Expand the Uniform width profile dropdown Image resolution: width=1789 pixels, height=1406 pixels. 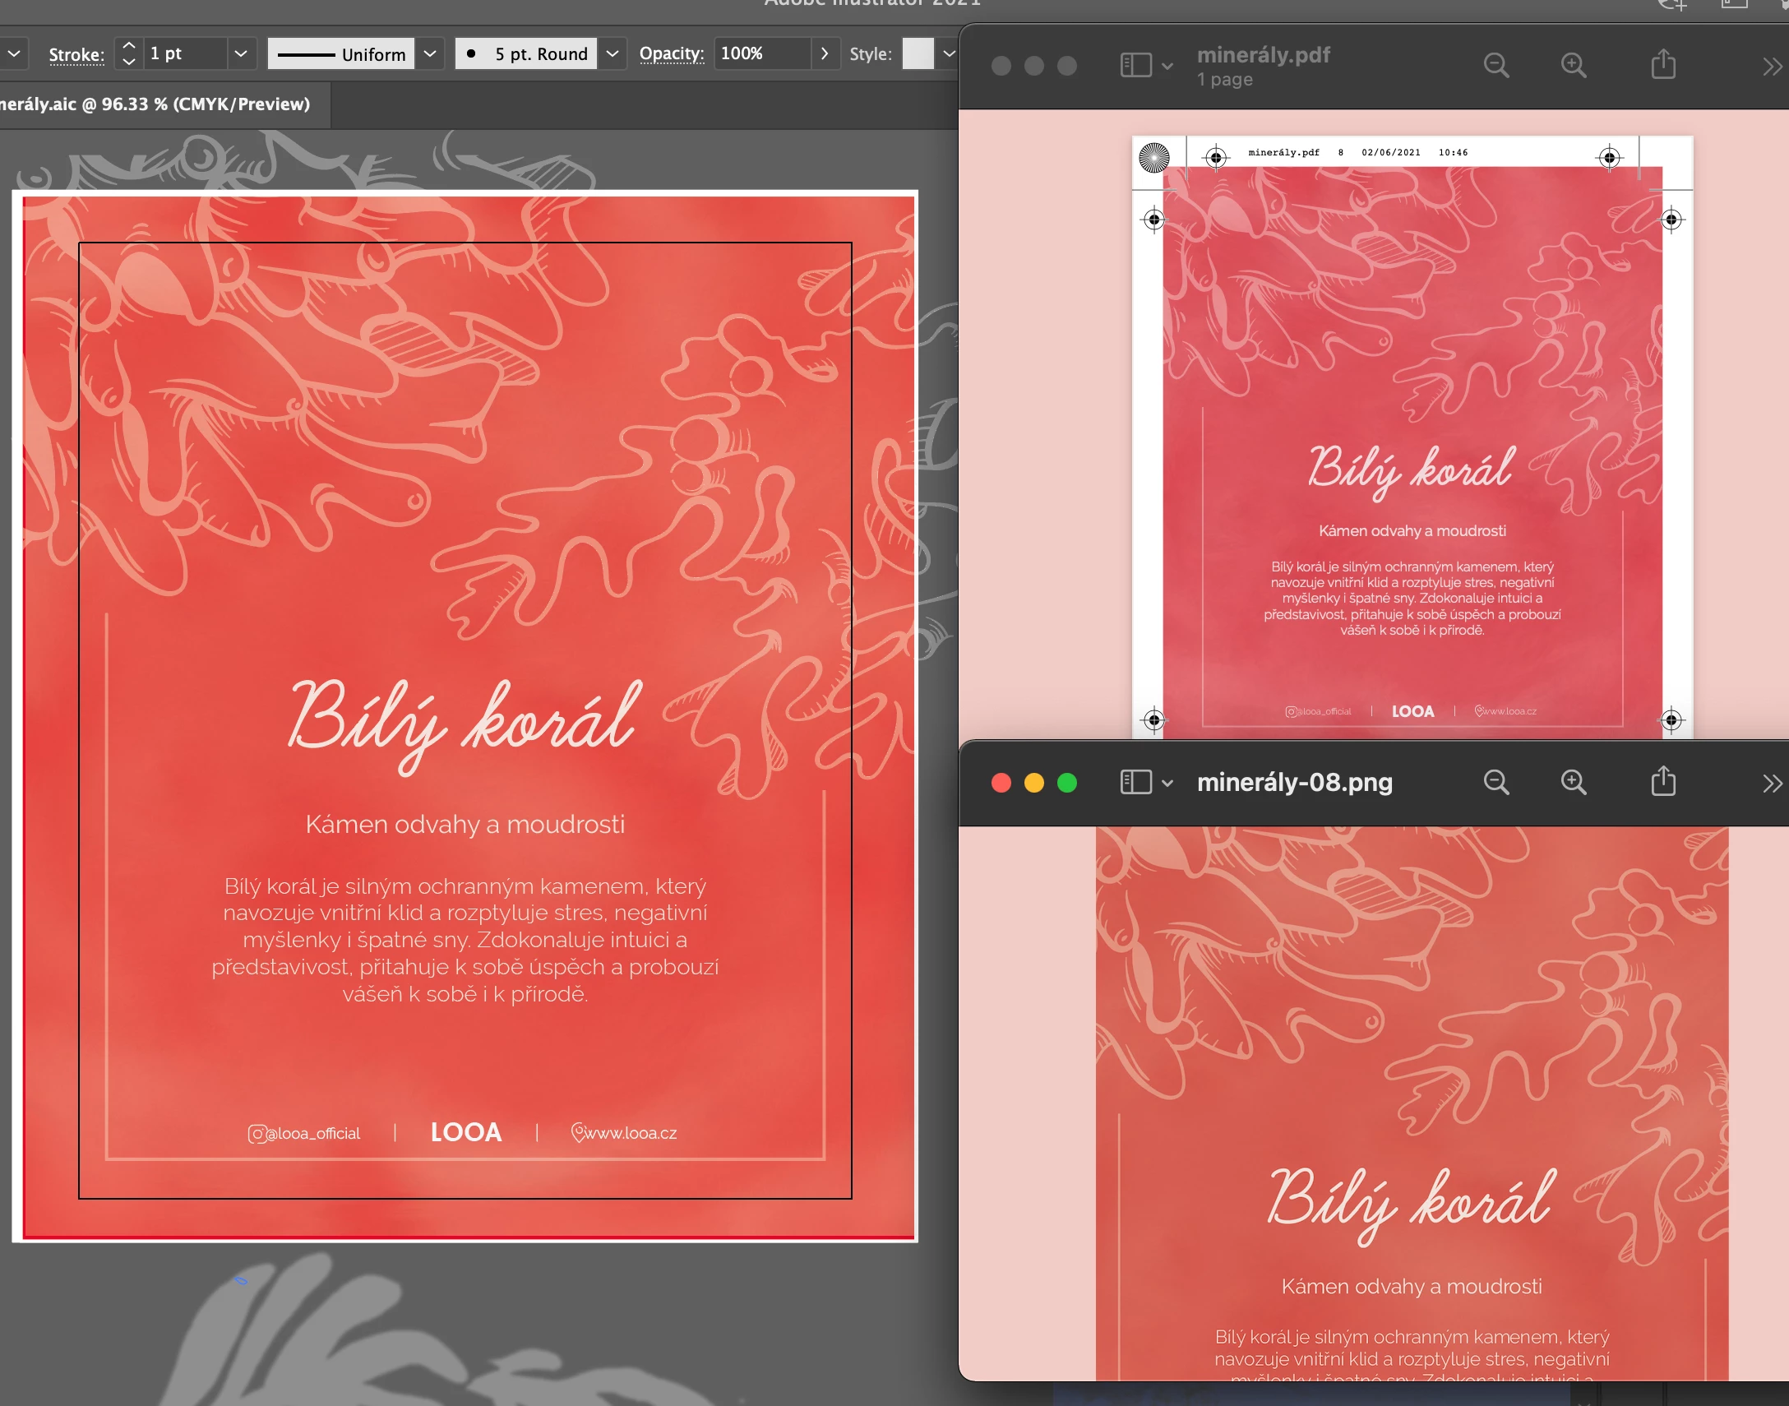(429, 53)
